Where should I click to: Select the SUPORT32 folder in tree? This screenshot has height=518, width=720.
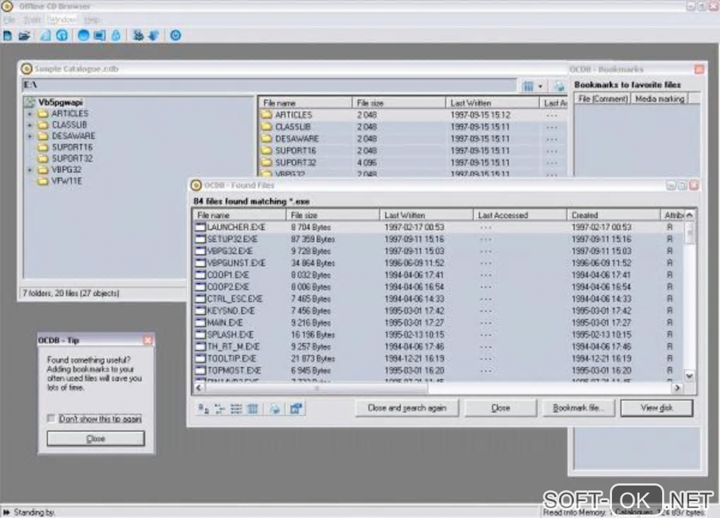click(x=72, y=158)
